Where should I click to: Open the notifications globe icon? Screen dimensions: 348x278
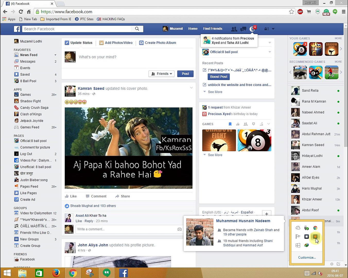(252, 29)
